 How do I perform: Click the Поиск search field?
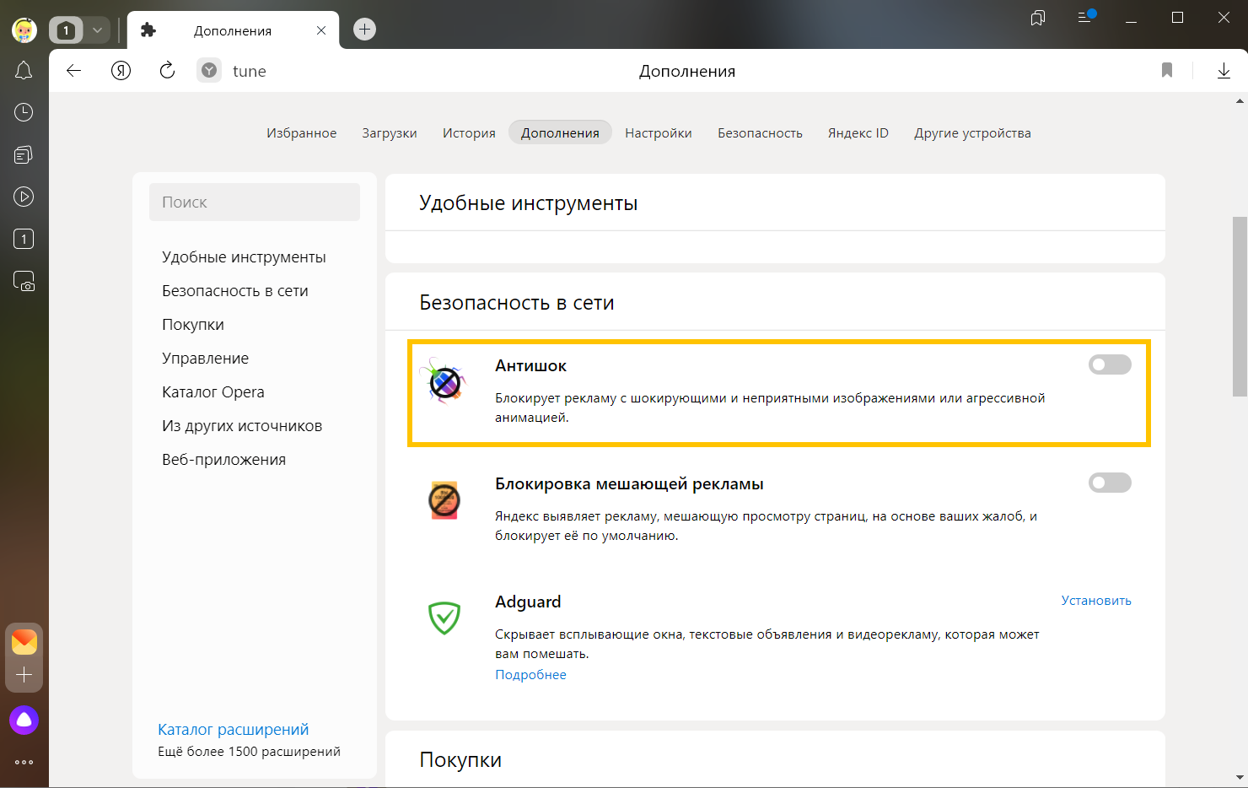(x=255, y=202)
